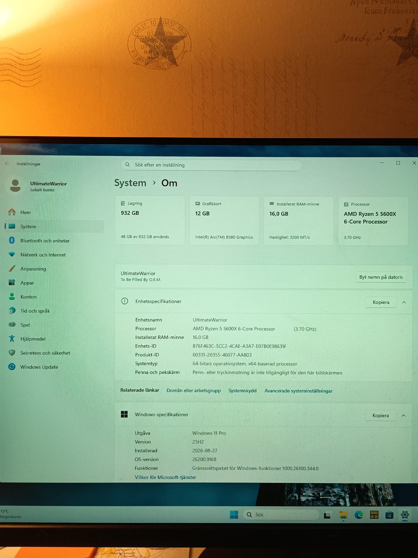
Task: Open the Sekretess och säkerhet shield icon
Action: click(x=12, y=353)
